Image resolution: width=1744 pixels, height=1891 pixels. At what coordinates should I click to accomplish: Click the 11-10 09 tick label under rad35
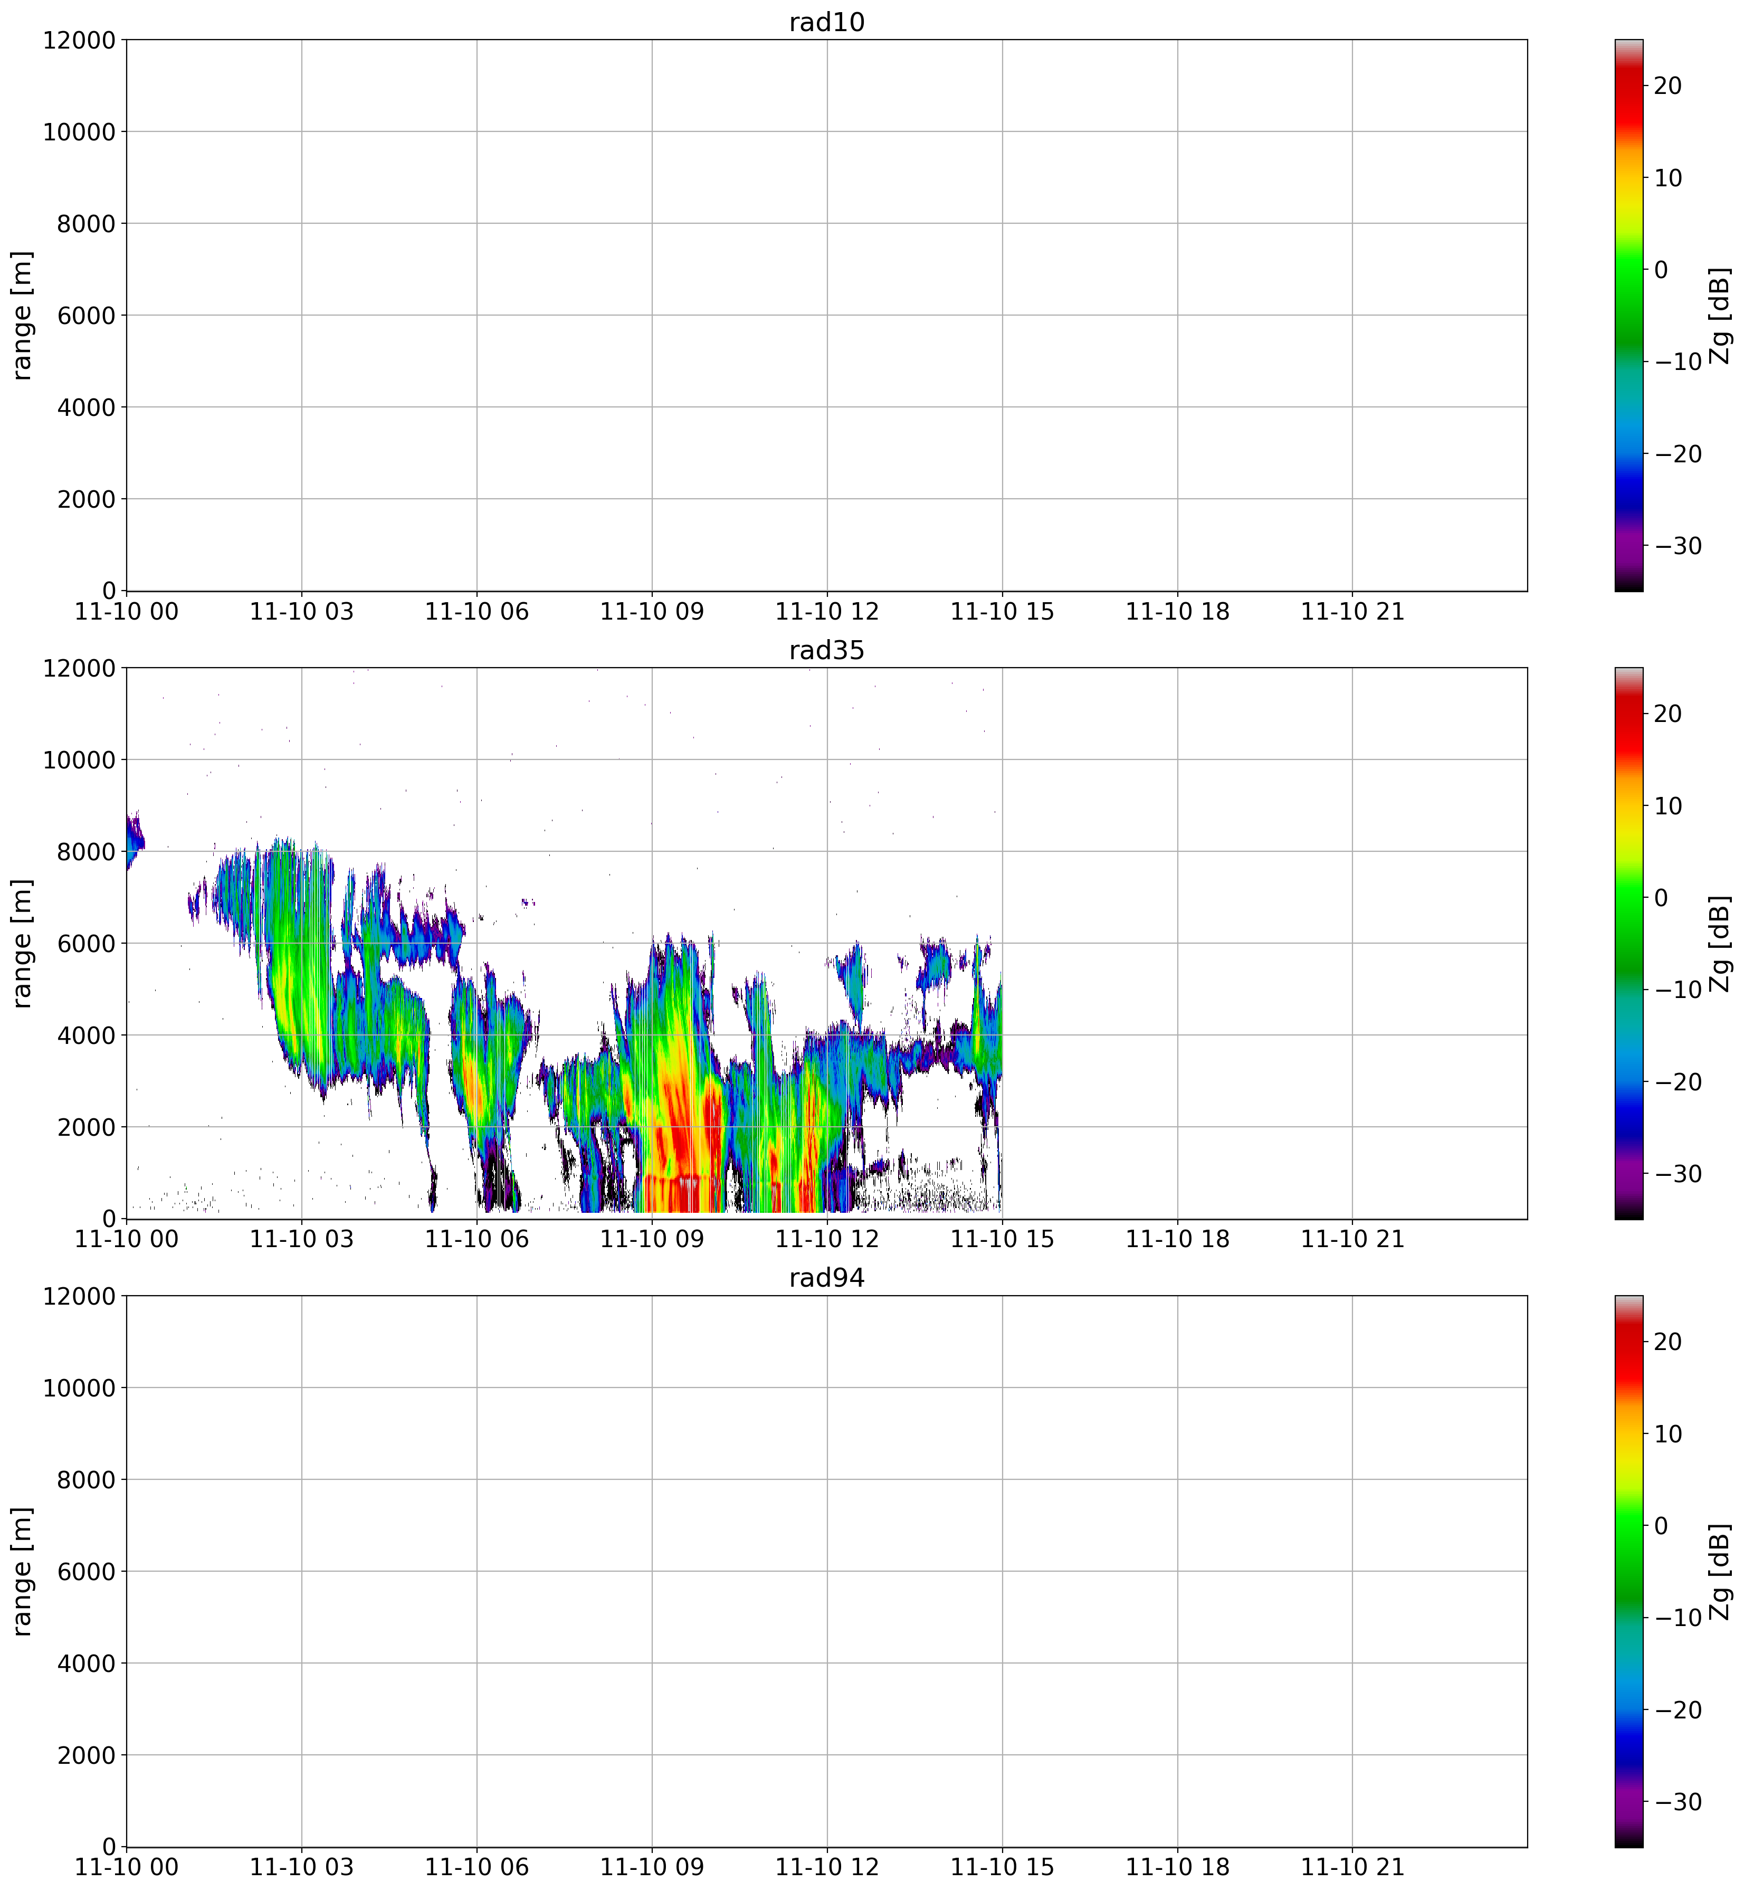[x=652, y=1240]
